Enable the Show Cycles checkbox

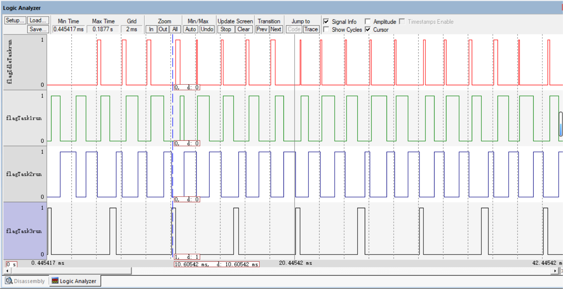pyautogui.click(x=326, y=29)
